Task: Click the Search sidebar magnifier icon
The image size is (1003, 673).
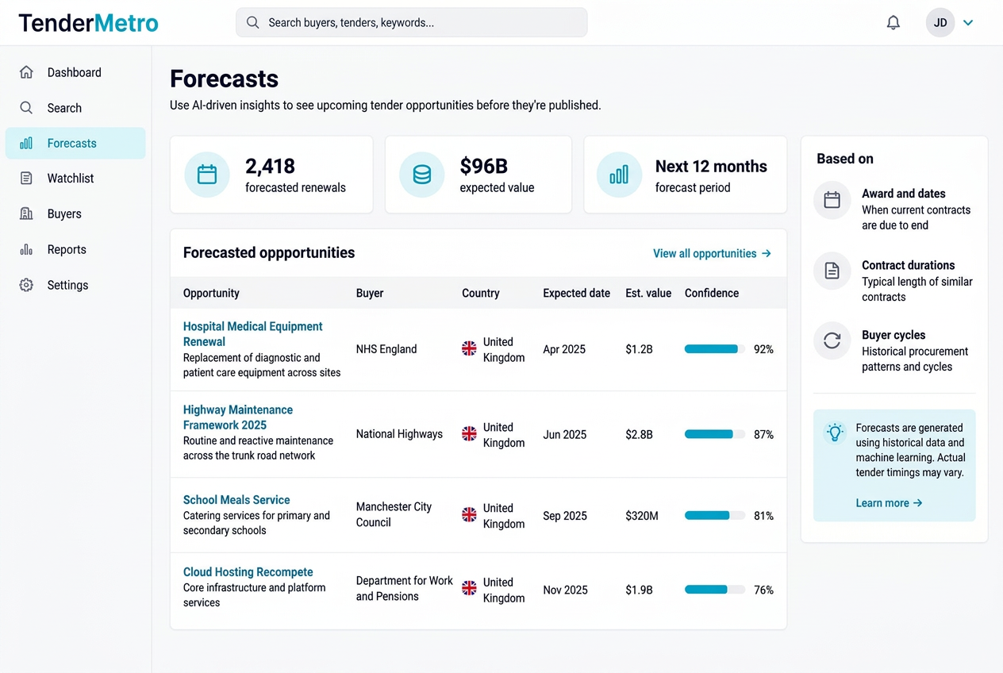Action: (x=26, y=108)
